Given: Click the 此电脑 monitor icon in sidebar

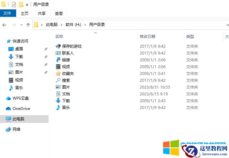Looking at the screenshot, I should pos(8,119).
